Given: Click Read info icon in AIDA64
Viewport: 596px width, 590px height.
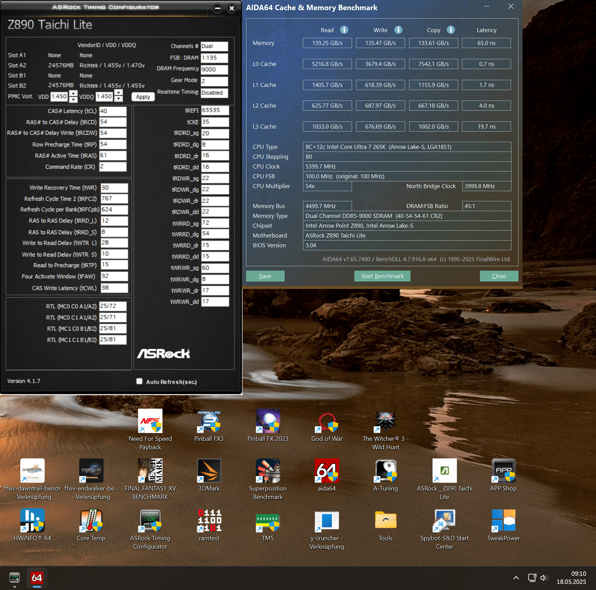Looking at the screenshot, I should click(344, 30).
